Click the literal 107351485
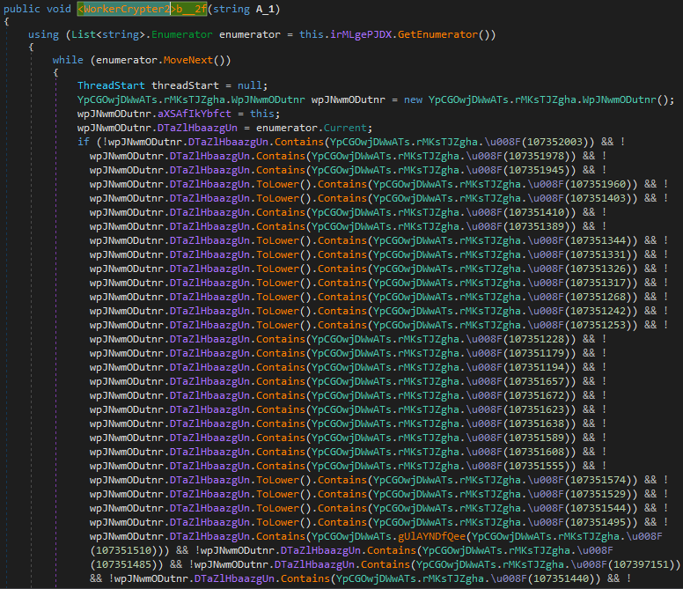Viewport: 683px width, 589px height. tap(124, 564)
